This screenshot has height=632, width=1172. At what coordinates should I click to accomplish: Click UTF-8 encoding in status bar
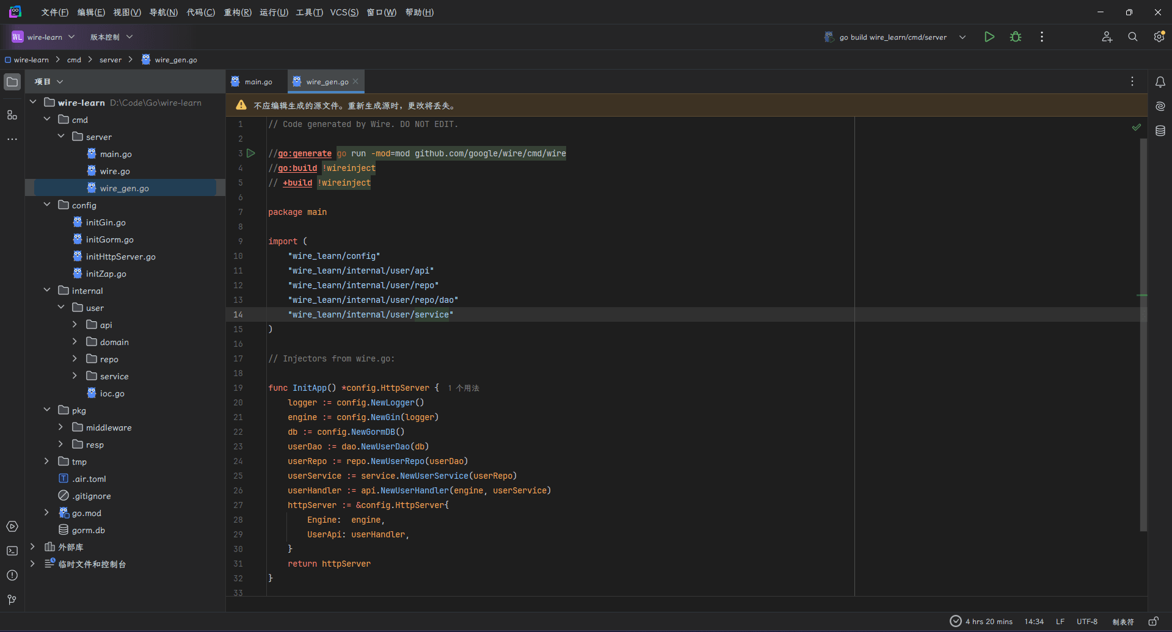point(1087,622)
